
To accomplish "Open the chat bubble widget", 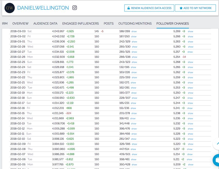I will [x=216, y=160].
